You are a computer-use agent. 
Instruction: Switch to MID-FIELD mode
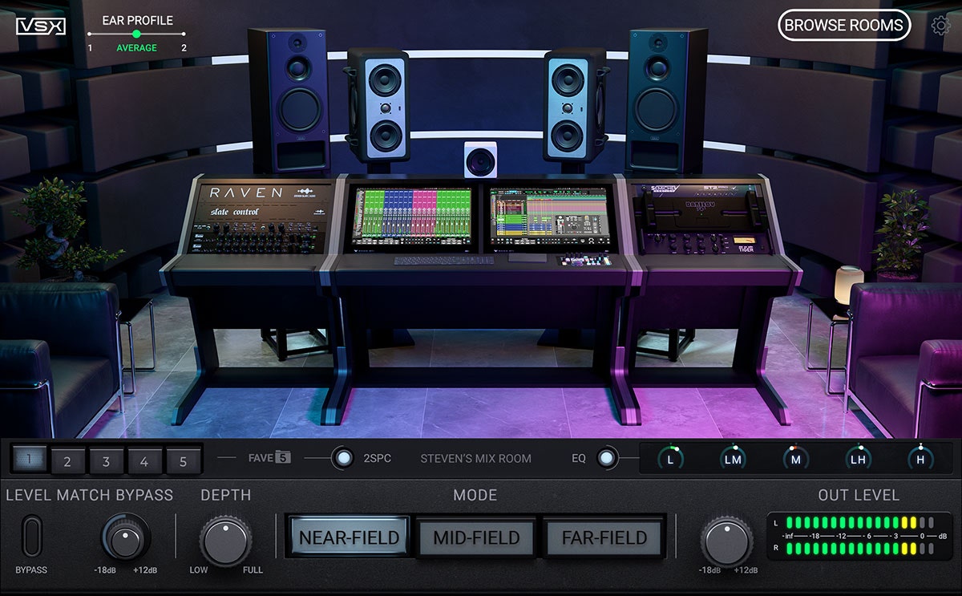point(476,537)
